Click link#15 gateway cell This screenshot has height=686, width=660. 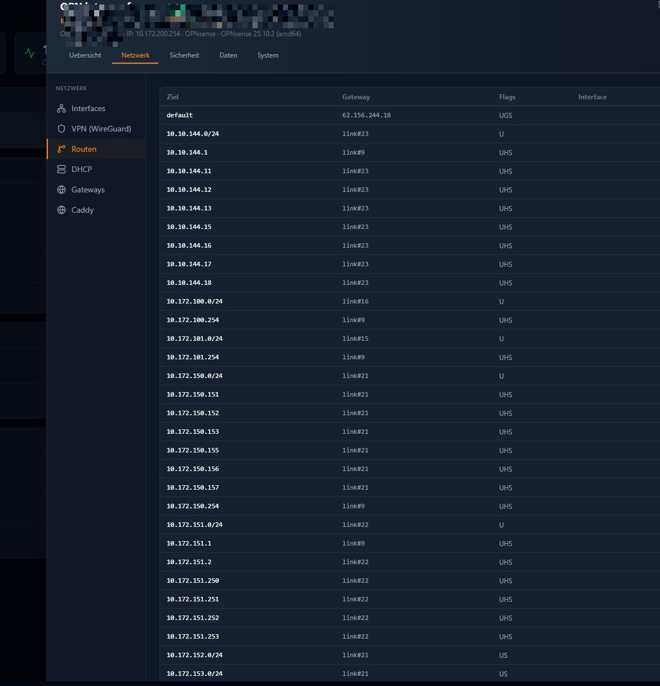point(355,338)
